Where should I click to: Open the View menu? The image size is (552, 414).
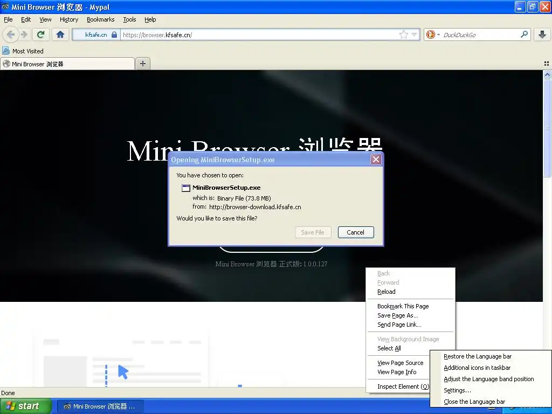tap(45, 19)
